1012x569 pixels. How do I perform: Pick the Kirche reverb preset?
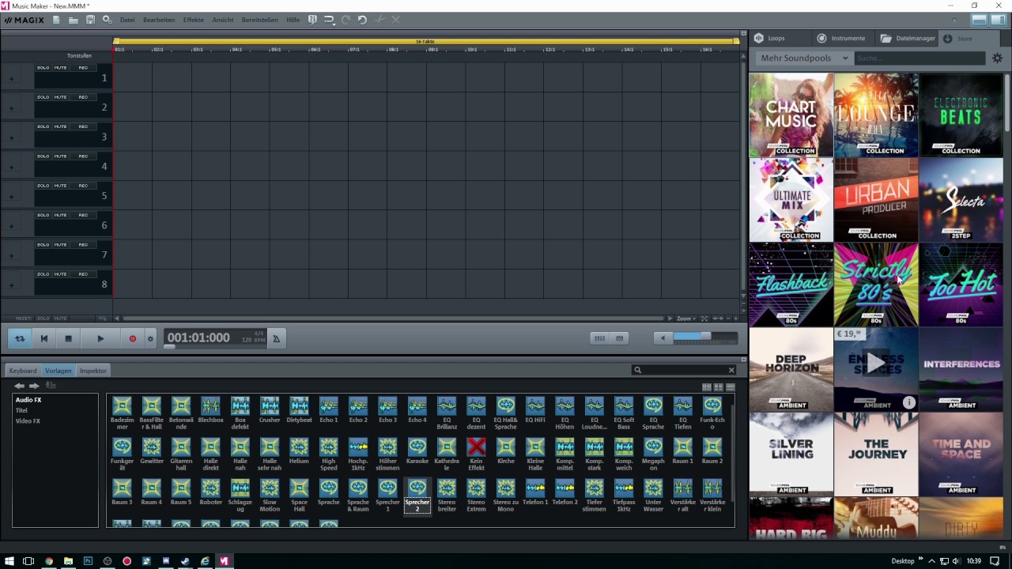pos(506,451)
